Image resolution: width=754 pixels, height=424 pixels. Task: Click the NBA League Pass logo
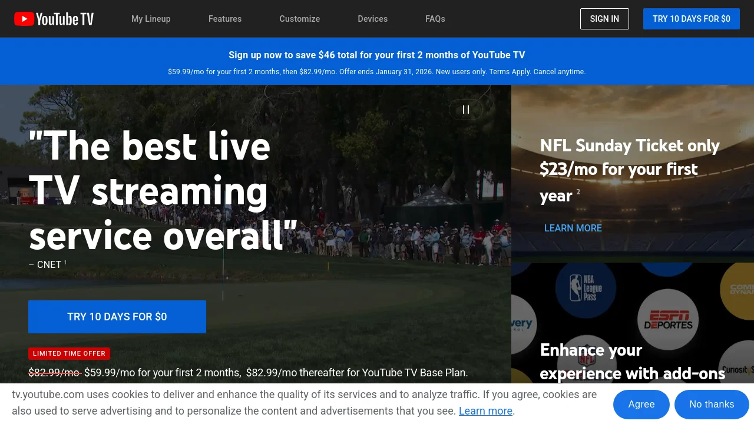pyautogui.click(x=585, y=289)
